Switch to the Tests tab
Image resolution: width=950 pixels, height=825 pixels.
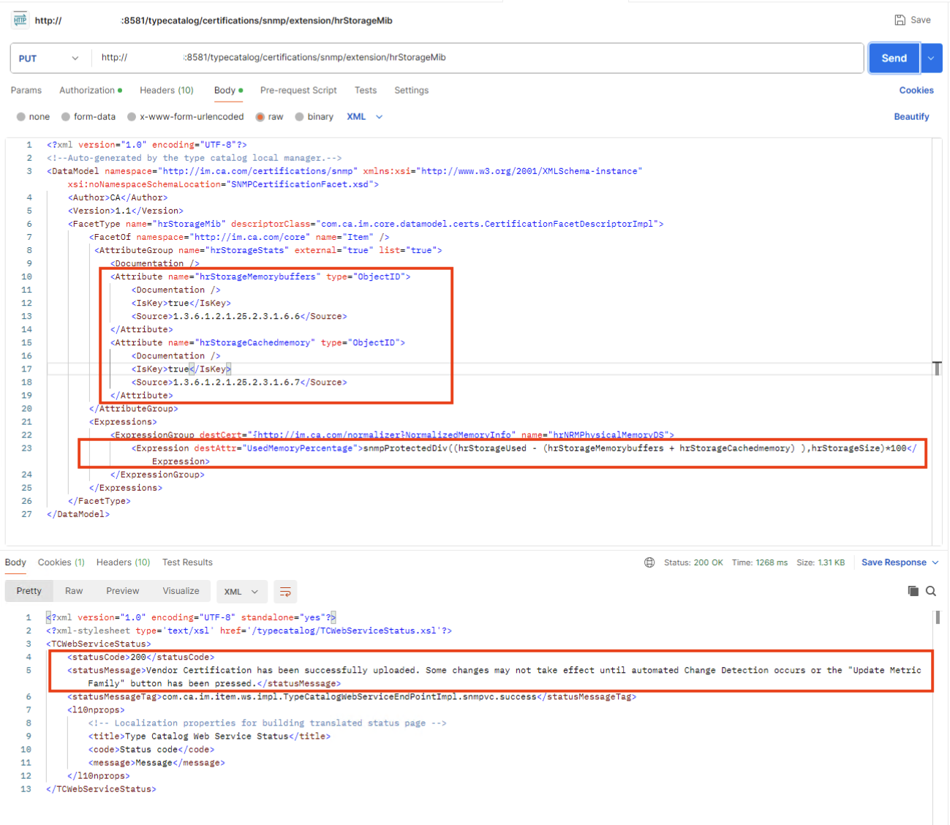tap(366, 91)
